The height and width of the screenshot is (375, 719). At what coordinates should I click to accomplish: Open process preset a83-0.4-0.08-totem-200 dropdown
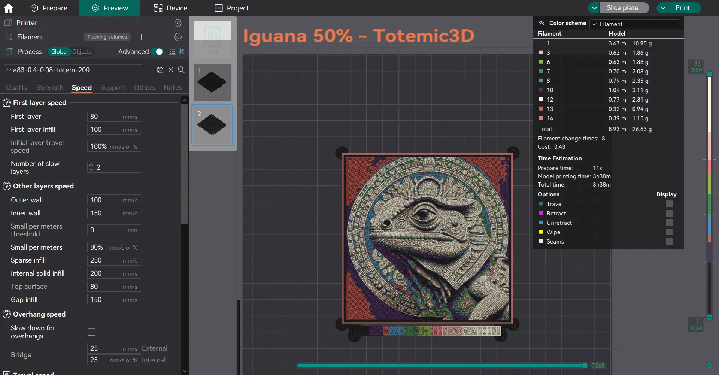coord(73,70)
